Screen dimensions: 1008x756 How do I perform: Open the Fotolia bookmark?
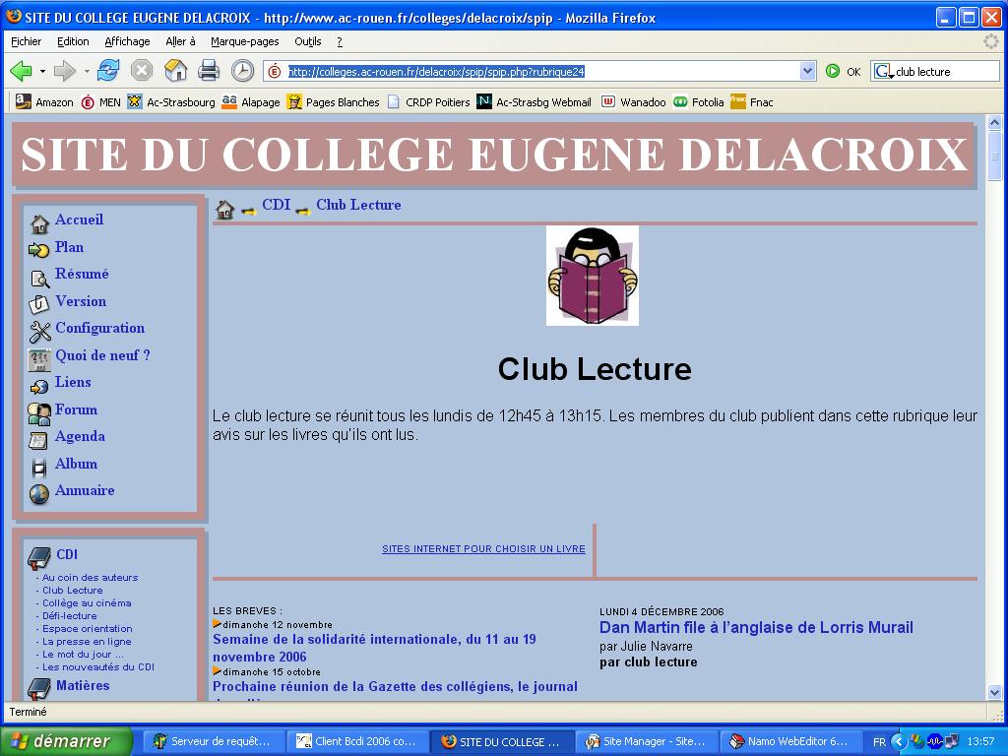point(698,102)
